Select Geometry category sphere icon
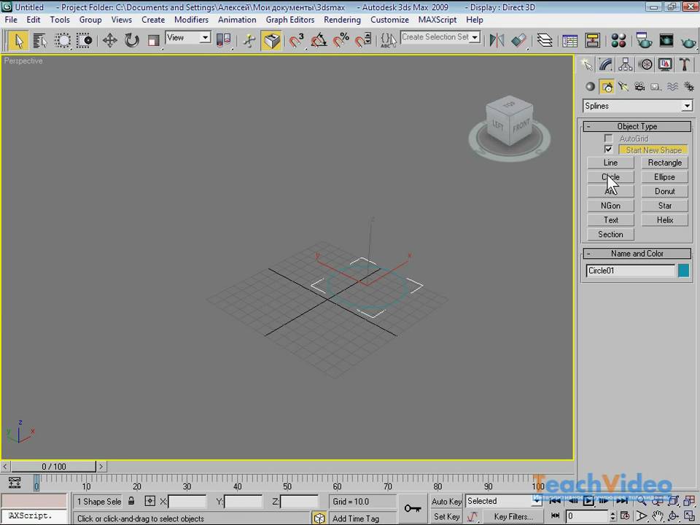700x525 pixels. click(x=590, y=87)
